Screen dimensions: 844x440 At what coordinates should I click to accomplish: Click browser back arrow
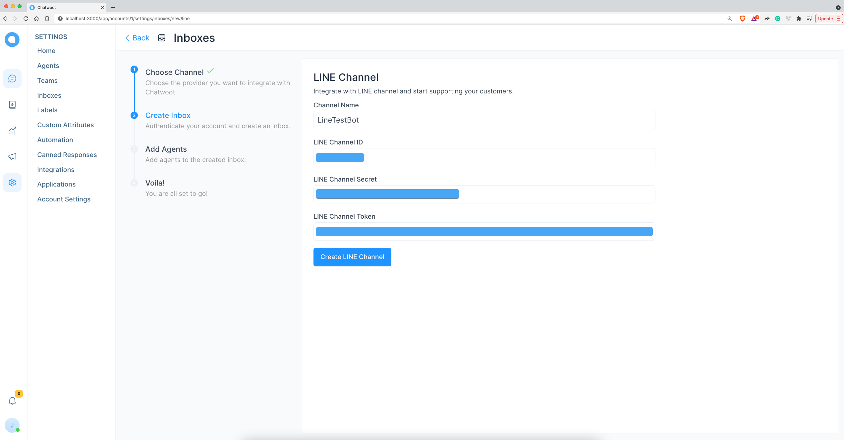tap(5, 19)
